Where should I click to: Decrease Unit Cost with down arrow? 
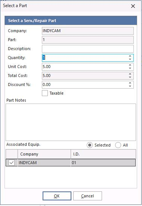coord(130,68)
